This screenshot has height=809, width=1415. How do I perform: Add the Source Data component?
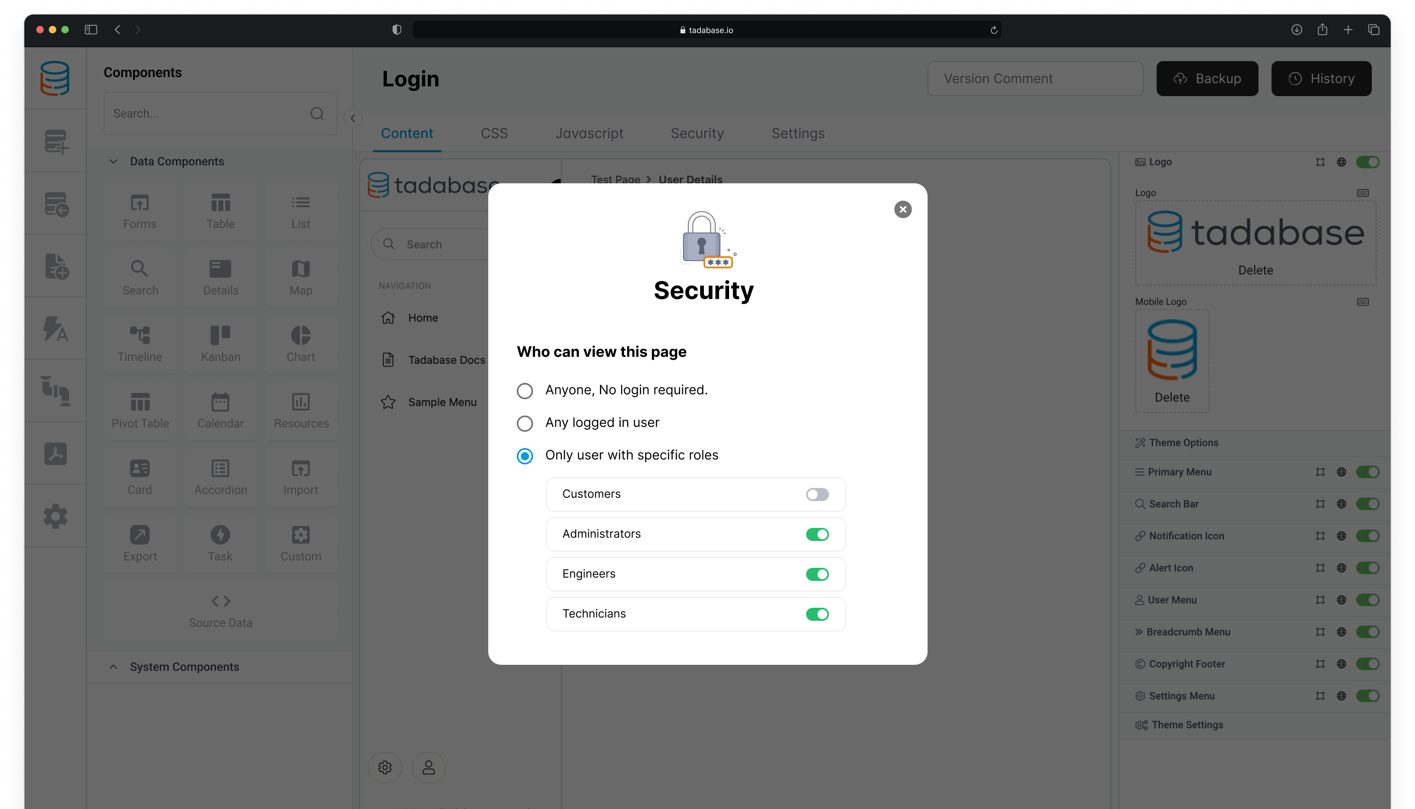(x=220, y=611)
